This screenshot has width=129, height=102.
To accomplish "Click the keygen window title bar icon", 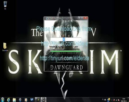I will pos(45,18).
